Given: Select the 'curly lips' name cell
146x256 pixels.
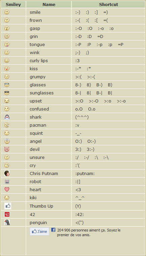Looking at the screenshot, I should point(49,61).
